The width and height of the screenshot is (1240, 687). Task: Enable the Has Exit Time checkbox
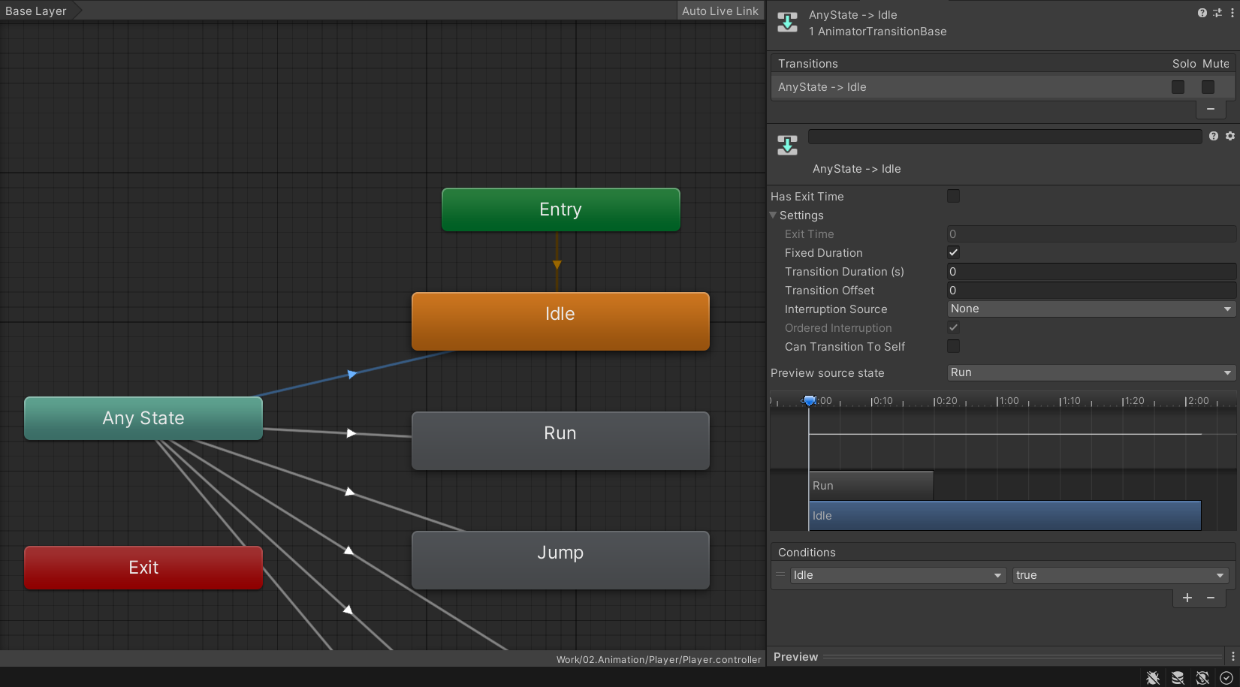[x=954, y=196]
